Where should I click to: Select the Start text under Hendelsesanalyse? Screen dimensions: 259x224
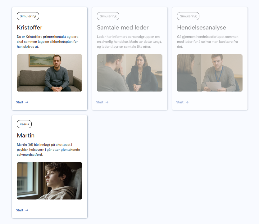180,102
